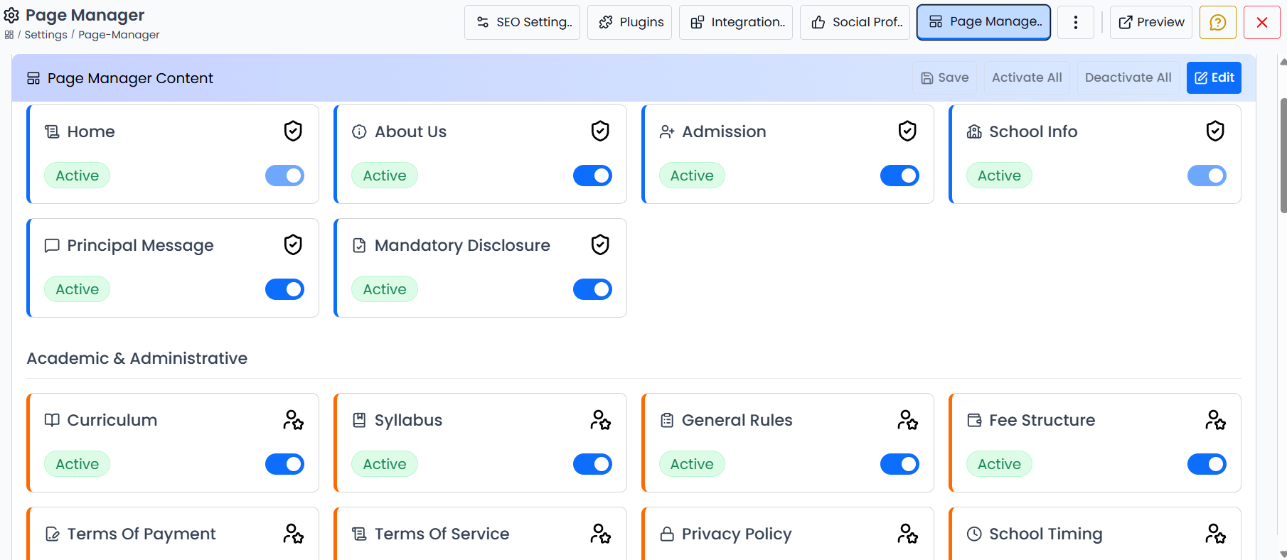Disable the Admission page switch
This screenshot has width=1287, height=560.
(899, 176)
